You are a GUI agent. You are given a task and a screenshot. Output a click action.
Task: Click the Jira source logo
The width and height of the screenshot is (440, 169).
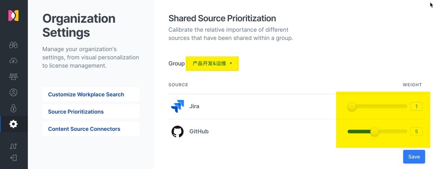177,106
